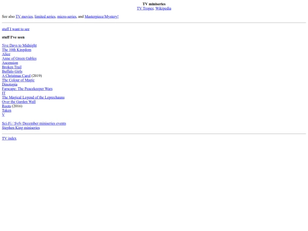Open the V miniseries link
The width and height of the screenshot is (308, 231).
click(x=3, y=115)
